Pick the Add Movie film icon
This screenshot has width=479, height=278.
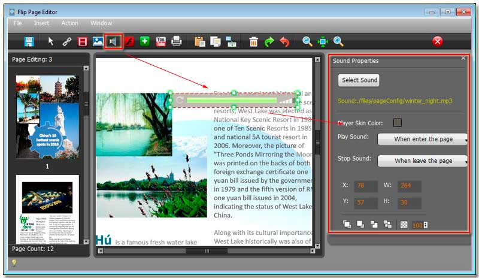coord(83,41)
